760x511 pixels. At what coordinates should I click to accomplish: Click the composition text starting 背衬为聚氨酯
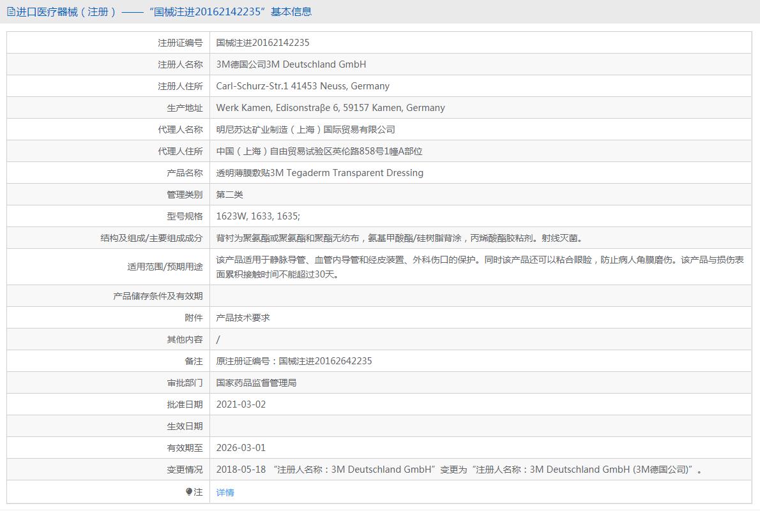point(400,238)
